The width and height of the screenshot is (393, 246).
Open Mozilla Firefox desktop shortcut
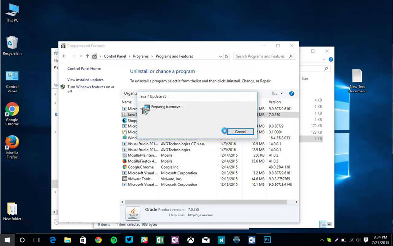tap(12, 147)
